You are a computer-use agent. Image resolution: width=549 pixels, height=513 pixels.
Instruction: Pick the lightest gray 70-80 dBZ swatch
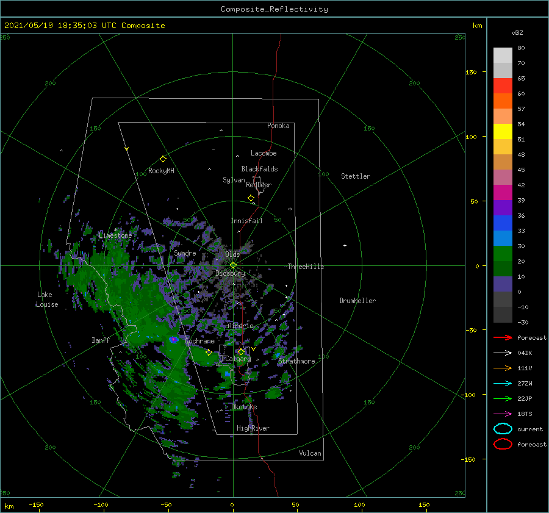pos(503,56)
